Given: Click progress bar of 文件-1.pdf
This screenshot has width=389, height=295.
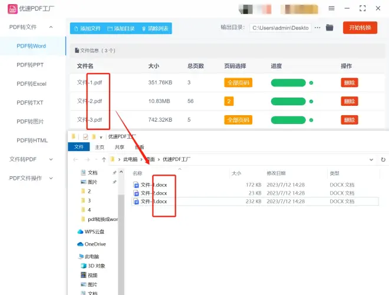Looking at the screenshot, I should tap(288, 83).
